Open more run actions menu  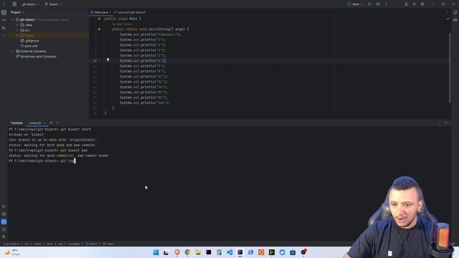[x=386, y=4]
